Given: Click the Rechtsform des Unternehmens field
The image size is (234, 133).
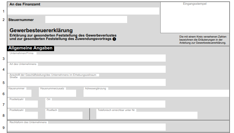Looking at the screenshot, I should (87, 127).
